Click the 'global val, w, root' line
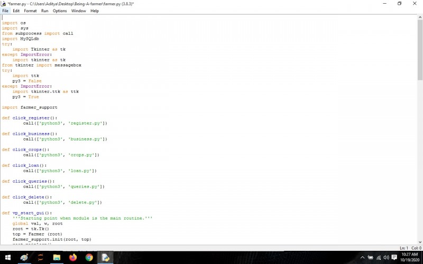 pyautogui.click(x=38, y=223)
